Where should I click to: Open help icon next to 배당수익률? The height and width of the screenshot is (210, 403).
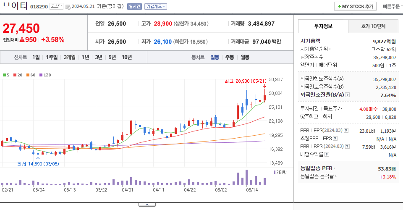click(327, 155)
